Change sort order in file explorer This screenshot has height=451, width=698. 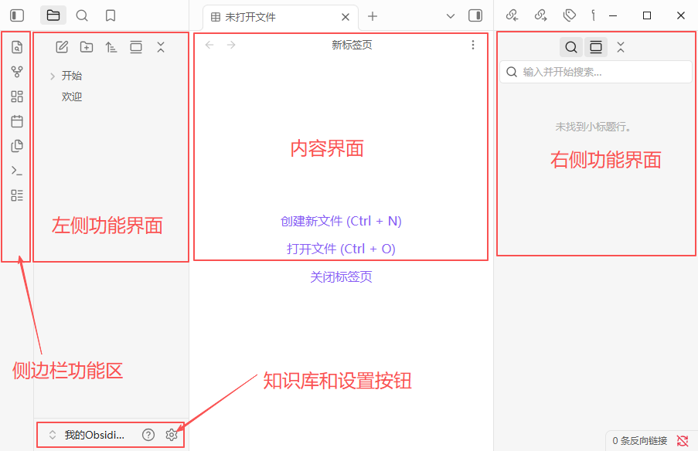[x=111, y=47]
